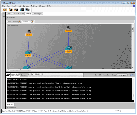The height and width of the screenshot is (115, 137).
Task: Click the P2PC2 orange device label
Action: [68, 31]
